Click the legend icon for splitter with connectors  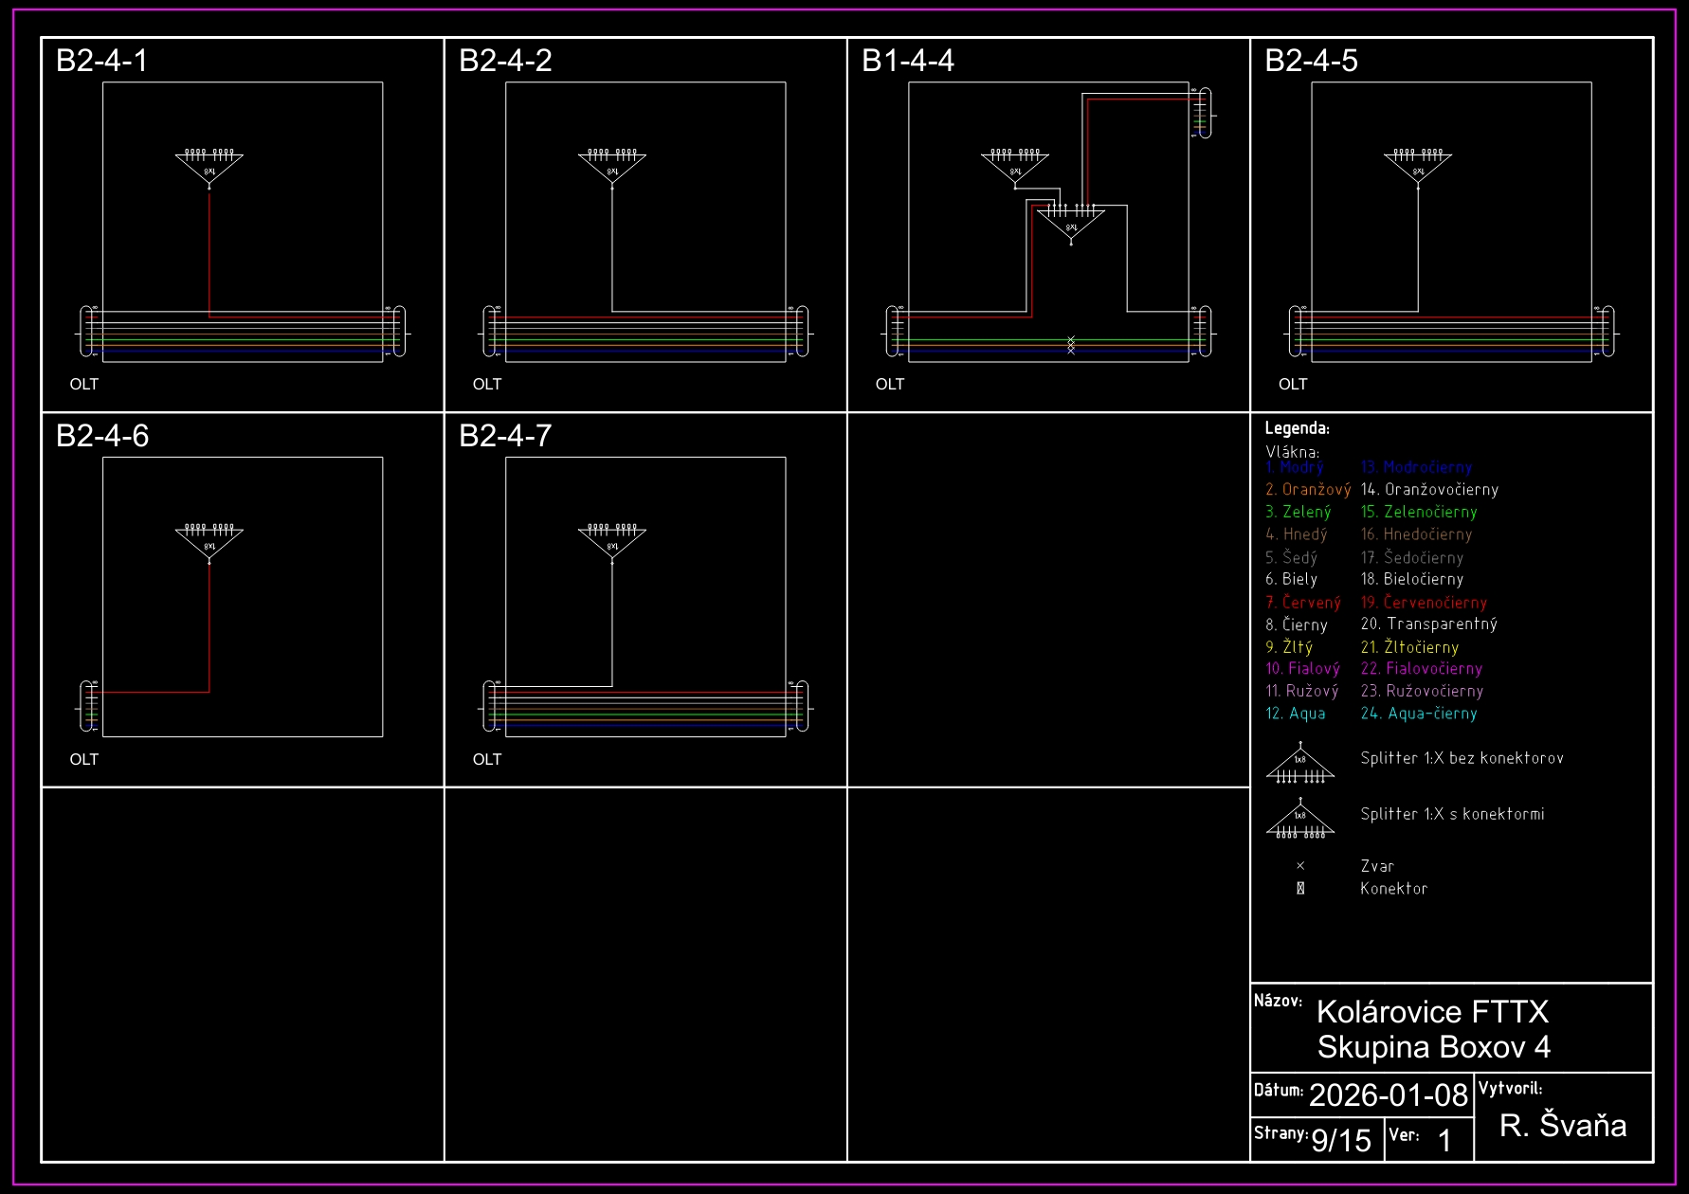pyautogui.click(x=1300, y=820)
